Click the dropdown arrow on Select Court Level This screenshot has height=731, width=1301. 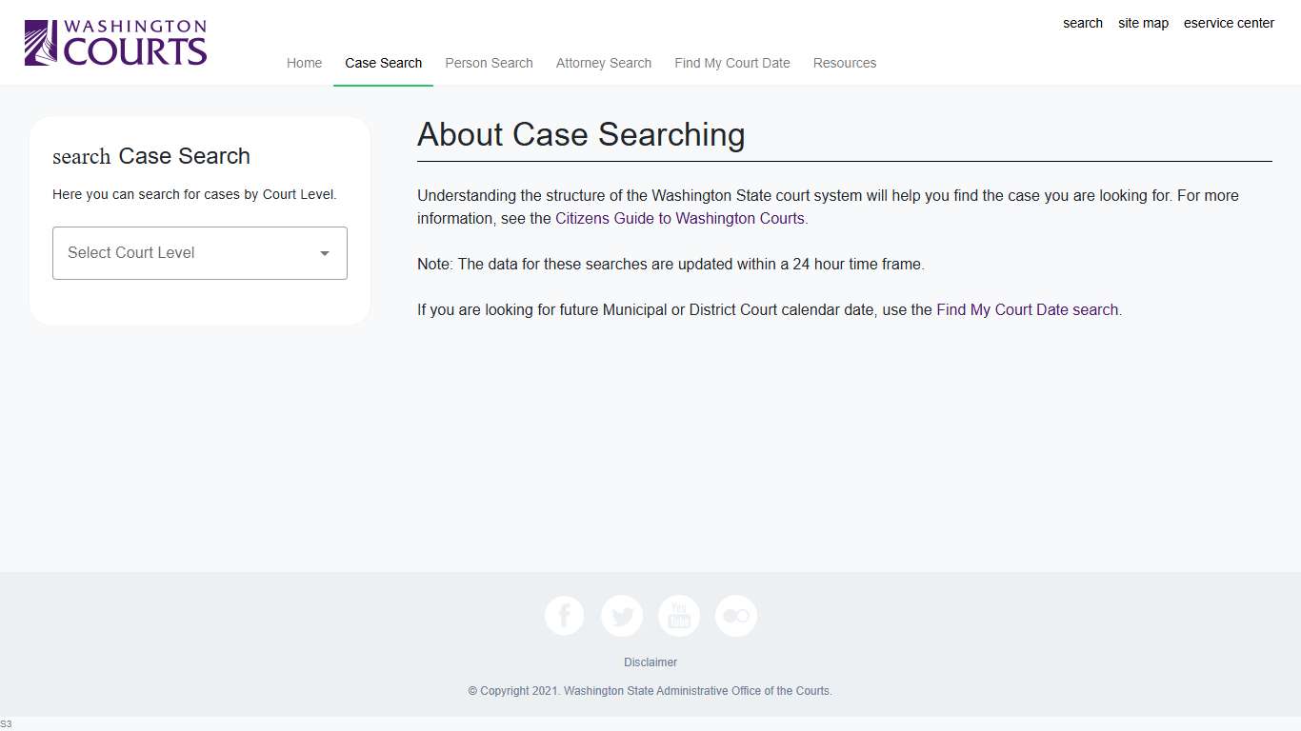click(324, 253)
